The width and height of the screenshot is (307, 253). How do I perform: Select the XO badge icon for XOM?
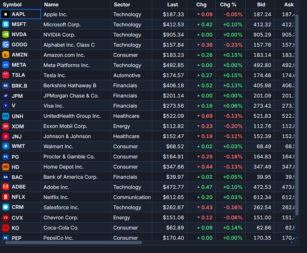pos(6,126)
